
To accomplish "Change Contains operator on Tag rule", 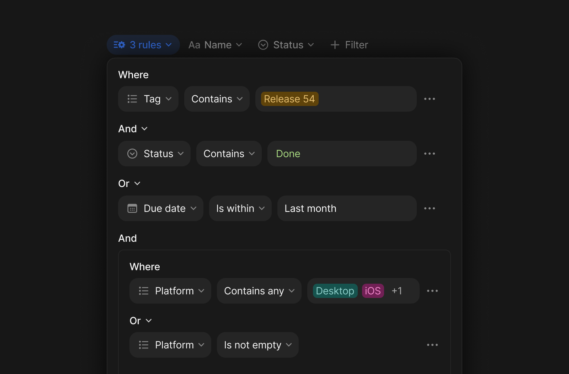I will pos(217,99).
